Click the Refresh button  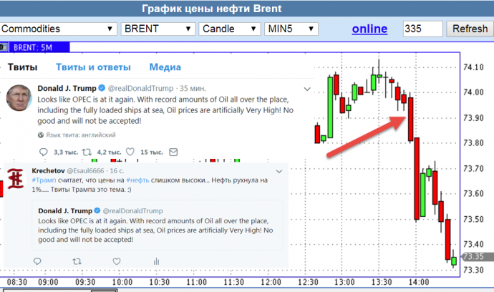(469, 29)
